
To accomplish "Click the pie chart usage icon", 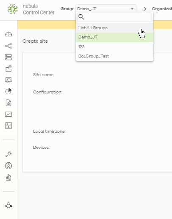I will pos(8,91).
